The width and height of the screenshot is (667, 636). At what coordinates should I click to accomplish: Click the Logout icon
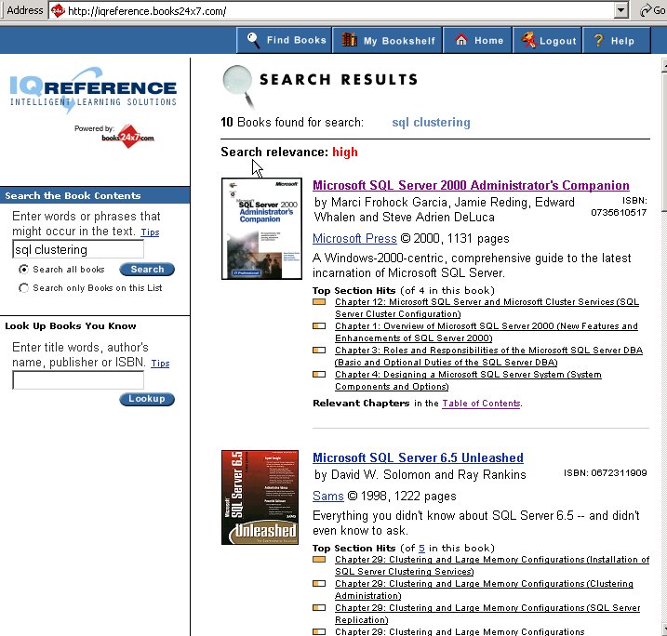coord(528,40)
